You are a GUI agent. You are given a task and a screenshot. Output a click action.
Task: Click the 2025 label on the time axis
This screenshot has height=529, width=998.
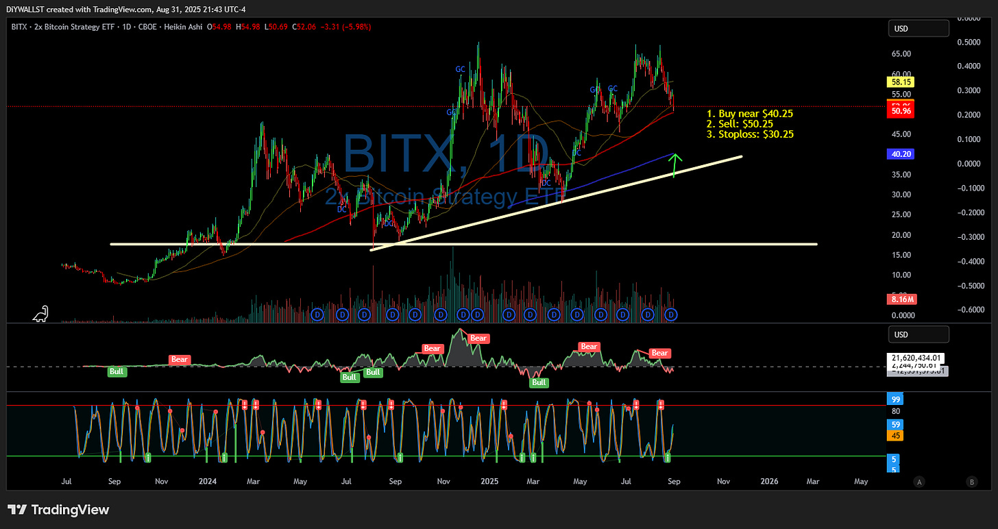(489, 482)
